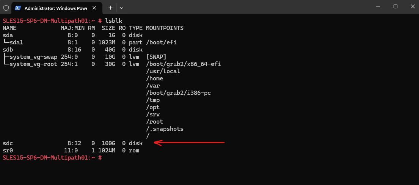Viewport: 419px width, 185px height.
Task: Close the Administrator: Windows PowerShell tab
Action: 94,8
